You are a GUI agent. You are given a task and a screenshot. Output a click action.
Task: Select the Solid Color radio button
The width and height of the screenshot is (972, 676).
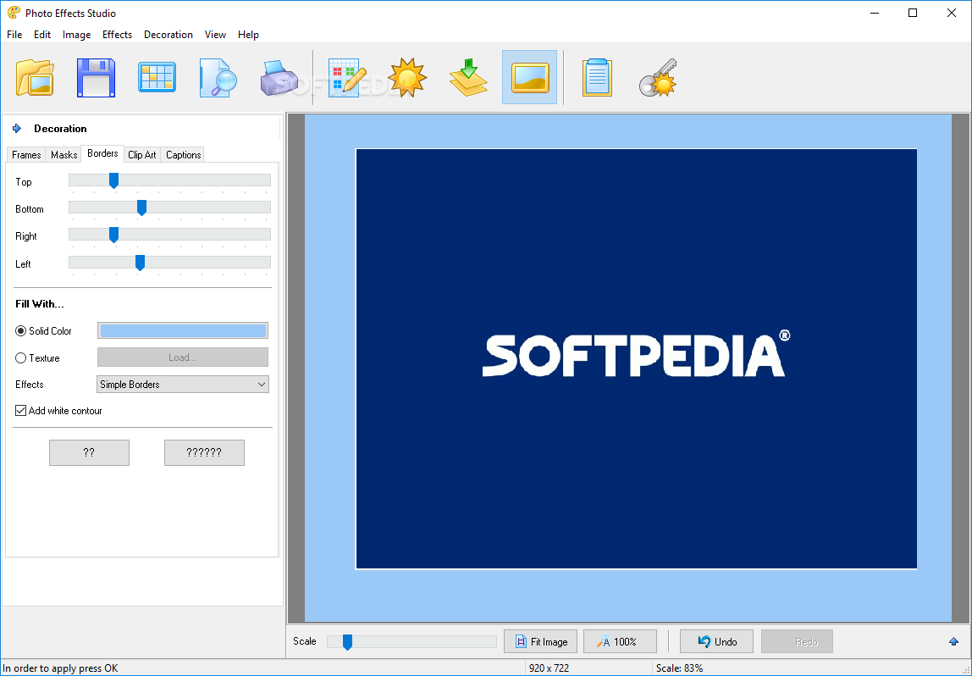tap(20, 331)
